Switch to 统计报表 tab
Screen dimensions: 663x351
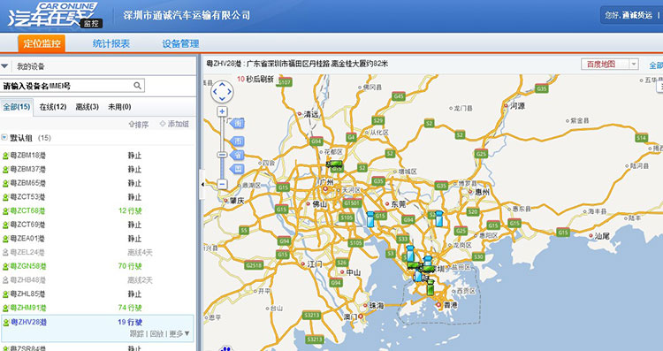tap(111, 43)
